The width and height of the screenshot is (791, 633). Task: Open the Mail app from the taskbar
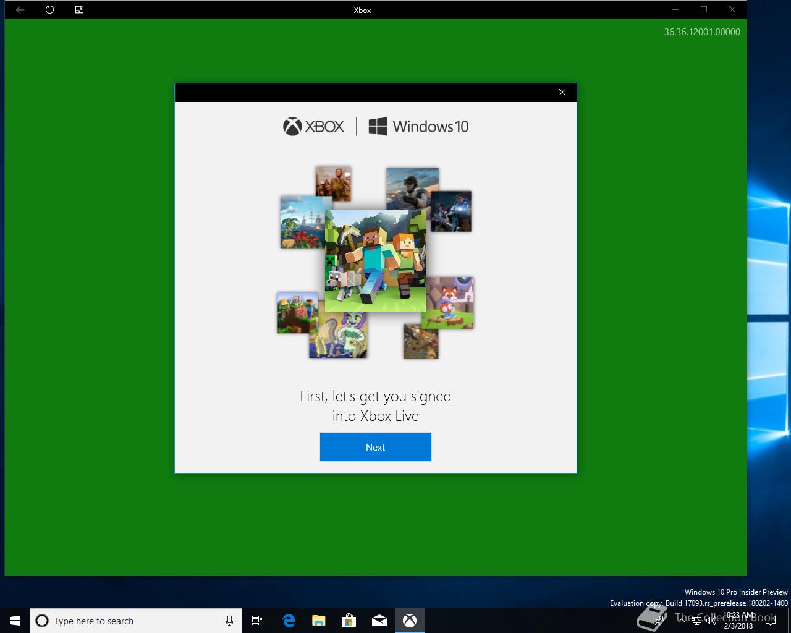point(379,621)
